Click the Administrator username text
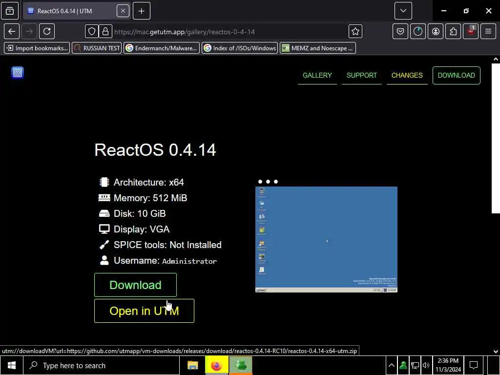The height and width of the screenshot is (375, 500). pyautogui.click(x=189, y=261)
